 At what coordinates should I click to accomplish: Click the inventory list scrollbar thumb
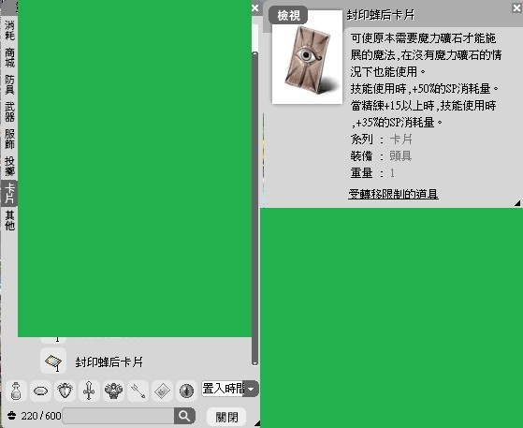[254, 209]
